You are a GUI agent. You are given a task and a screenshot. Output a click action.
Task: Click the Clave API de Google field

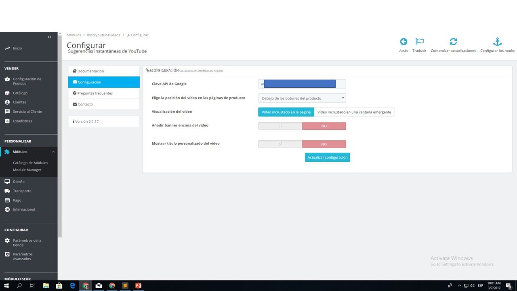point(302,84)
